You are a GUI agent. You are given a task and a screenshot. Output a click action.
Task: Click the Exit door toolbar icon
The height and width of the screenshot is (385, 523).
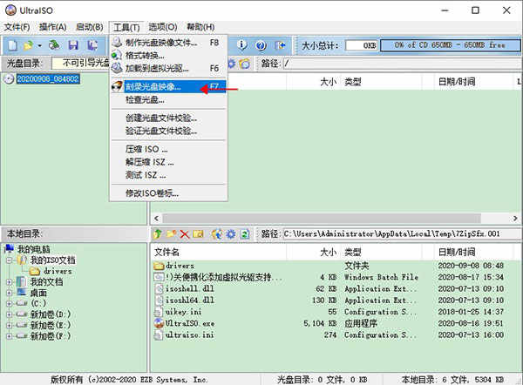[280, 45]
